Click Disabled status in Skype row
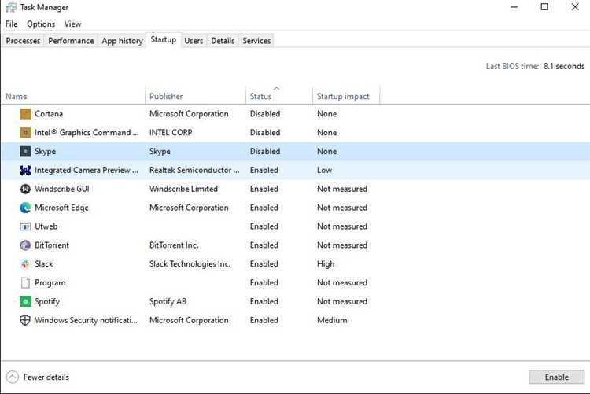This screenshot has height=394, width=590. (x=265, y=151)
